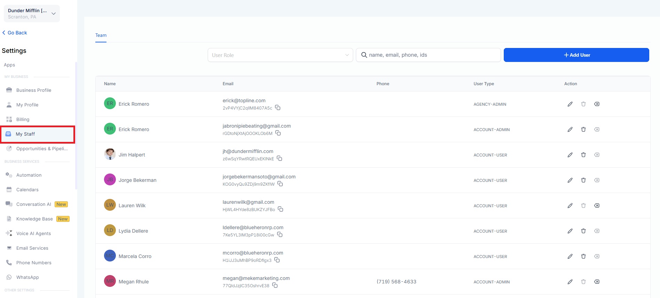Screen dimensions: 660x298
Task: Open WhatsApp settings
Action: (27, 277)
